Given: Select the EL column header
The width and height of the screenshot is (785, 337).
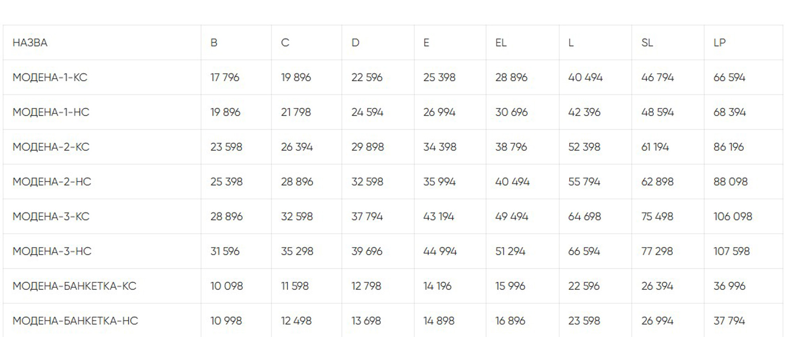Looking at the screenshot, I should point(501,43).
